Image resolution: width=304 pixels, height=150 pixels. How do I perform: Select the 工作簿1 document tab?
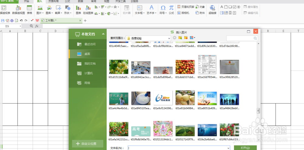click(61, 21)
